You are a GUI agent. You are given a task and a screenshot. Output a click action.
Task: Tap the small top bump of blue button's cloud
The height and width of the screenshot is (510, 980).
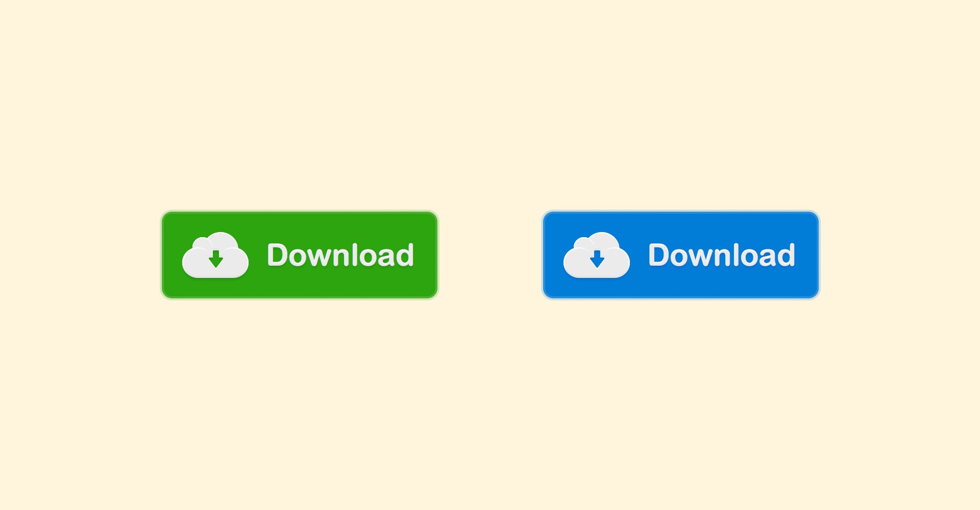[583, 244]
